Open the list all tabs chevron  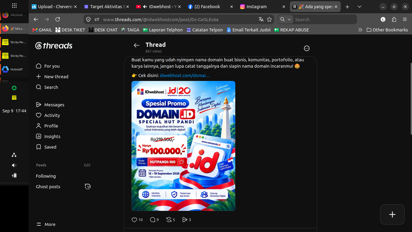click(x=360, y=7)
